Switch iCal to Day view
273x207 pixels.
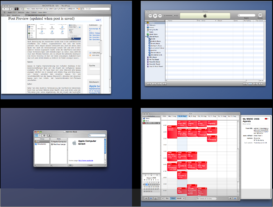(167, 198)
